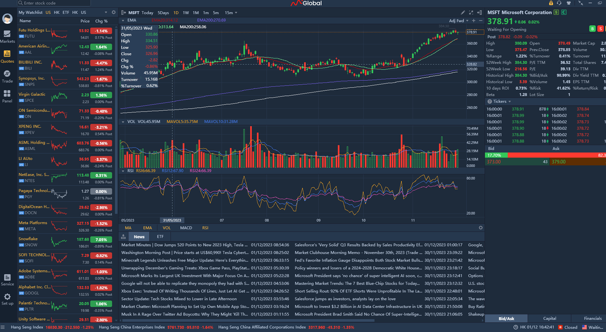Toggle the VOL indicator below chart
The height and width of the screenshot is (332, 606).
[166, 228]
